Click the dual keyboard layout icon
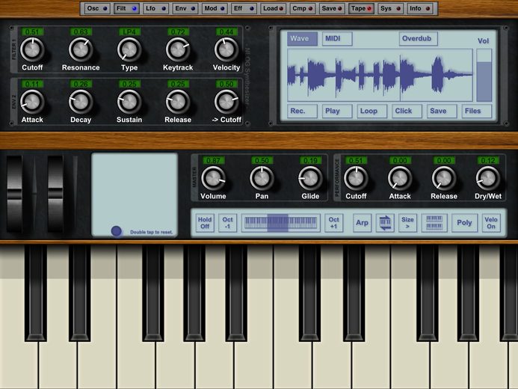The width and height of the screenshot is (518, 389). [434, 223]
